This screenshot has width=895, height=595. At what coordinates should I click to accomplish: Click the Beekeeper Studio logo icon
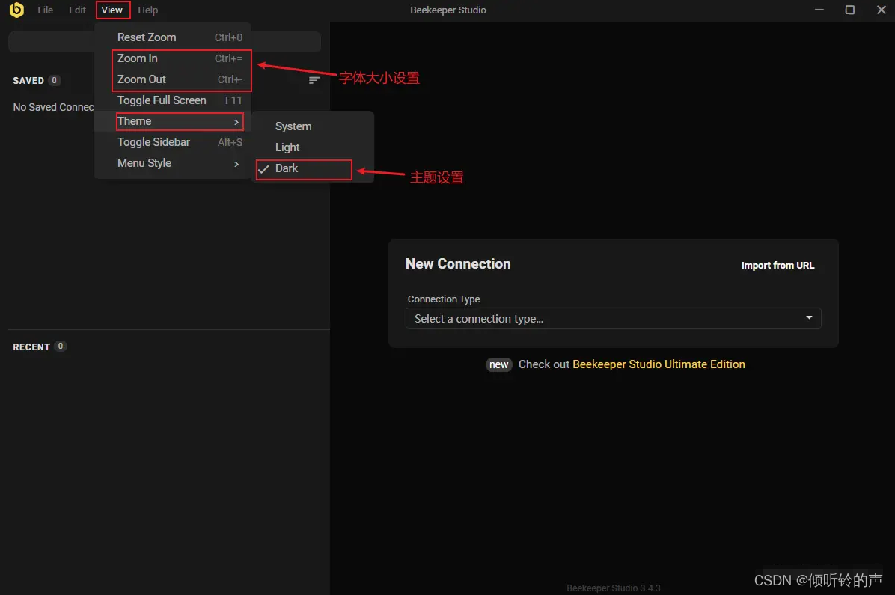point(17,10)
